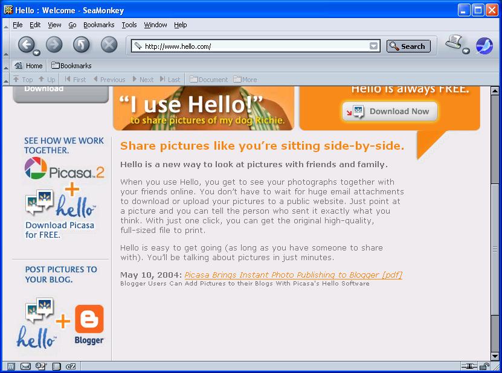Click the SeaMonkey title bar icon
Viewport: 502px width, 373px height.
[x=8, y=10]
